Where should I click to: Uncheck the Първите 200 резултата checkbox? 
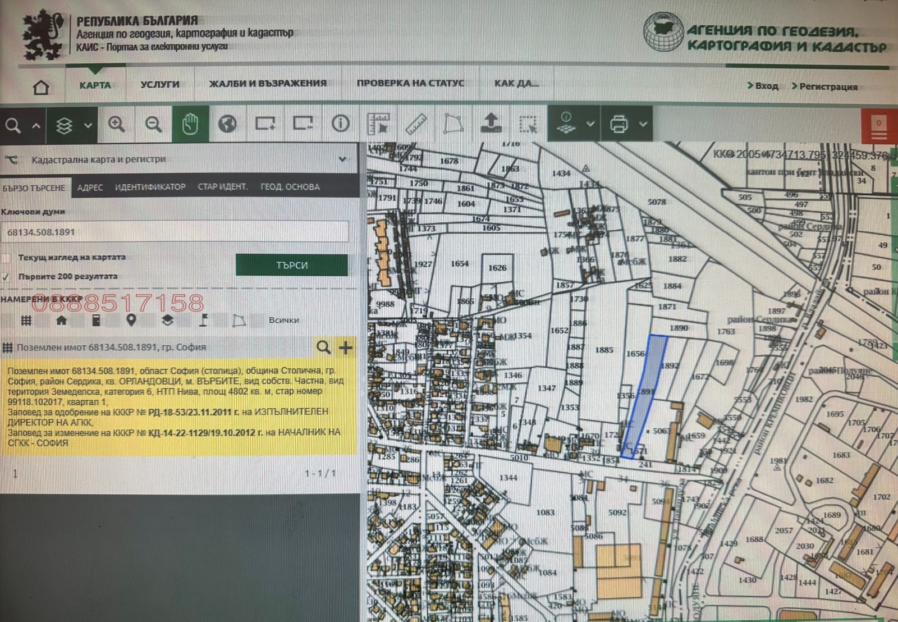tap(7, 276)
